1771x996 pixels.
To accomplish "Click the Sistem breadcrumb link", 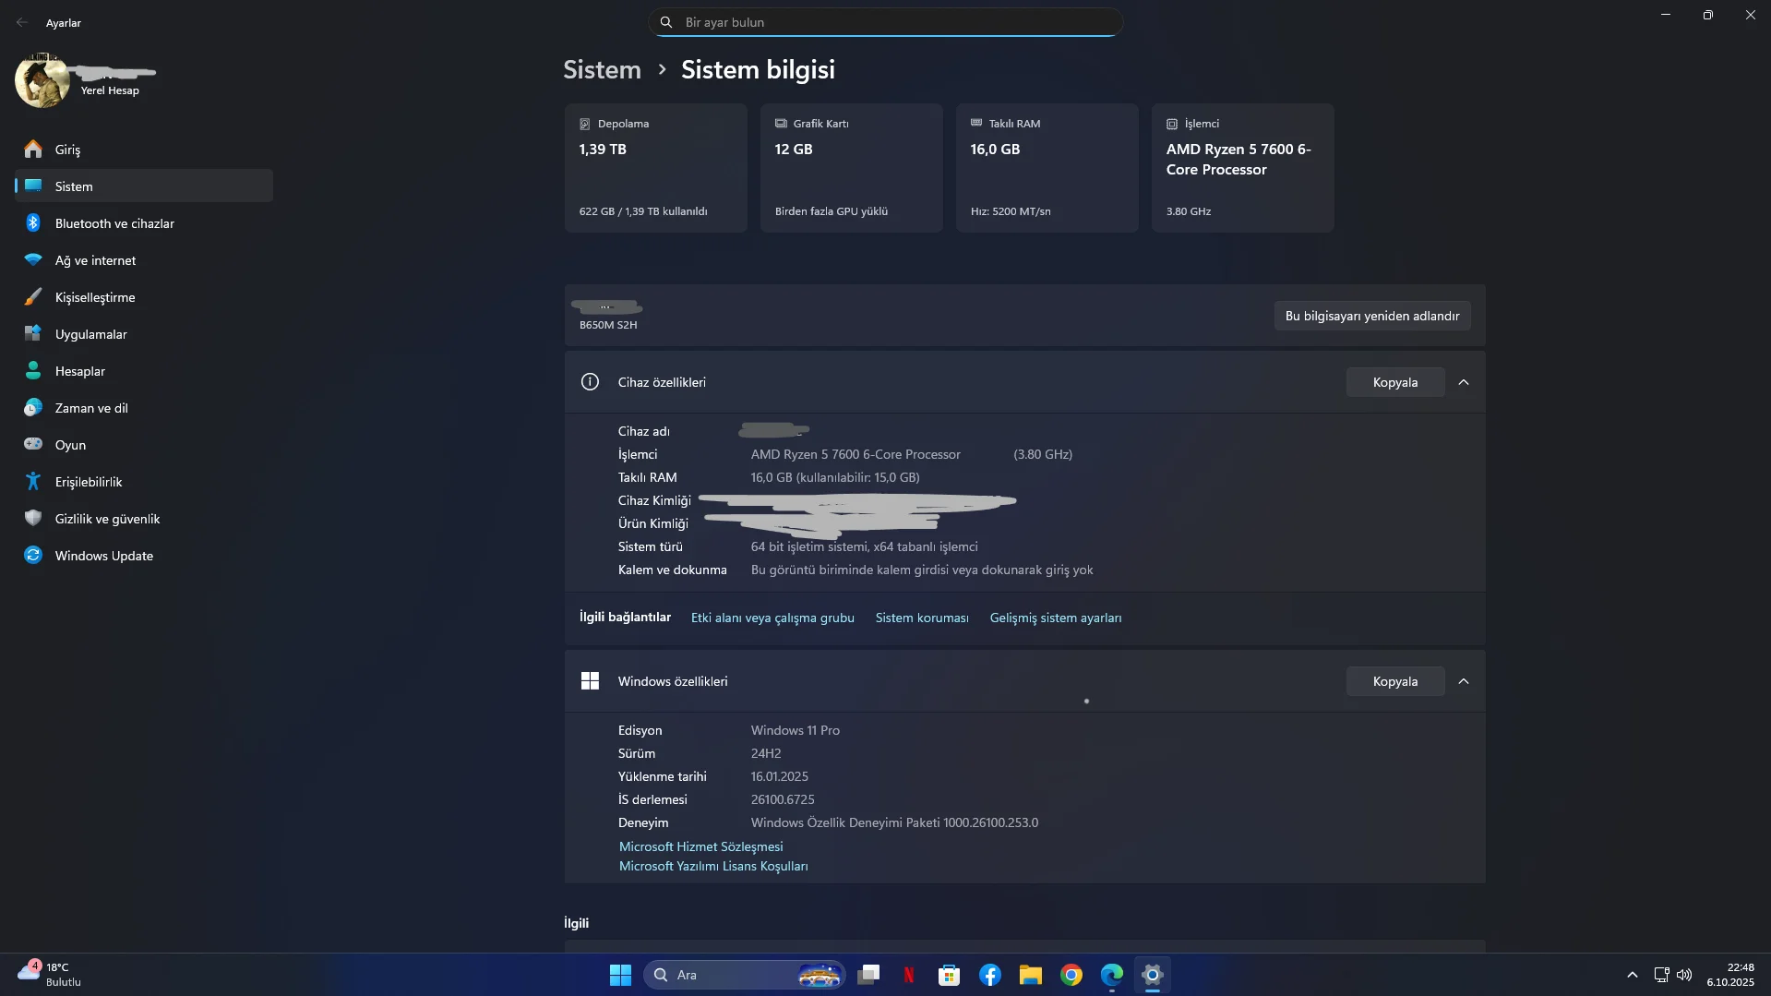I will [602, 70].
